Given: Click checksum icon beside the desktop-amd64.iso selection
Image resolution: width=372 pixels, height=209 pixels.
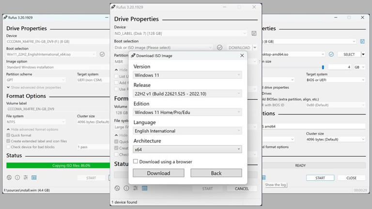Looking at the screenshot, I should [331, 54].
